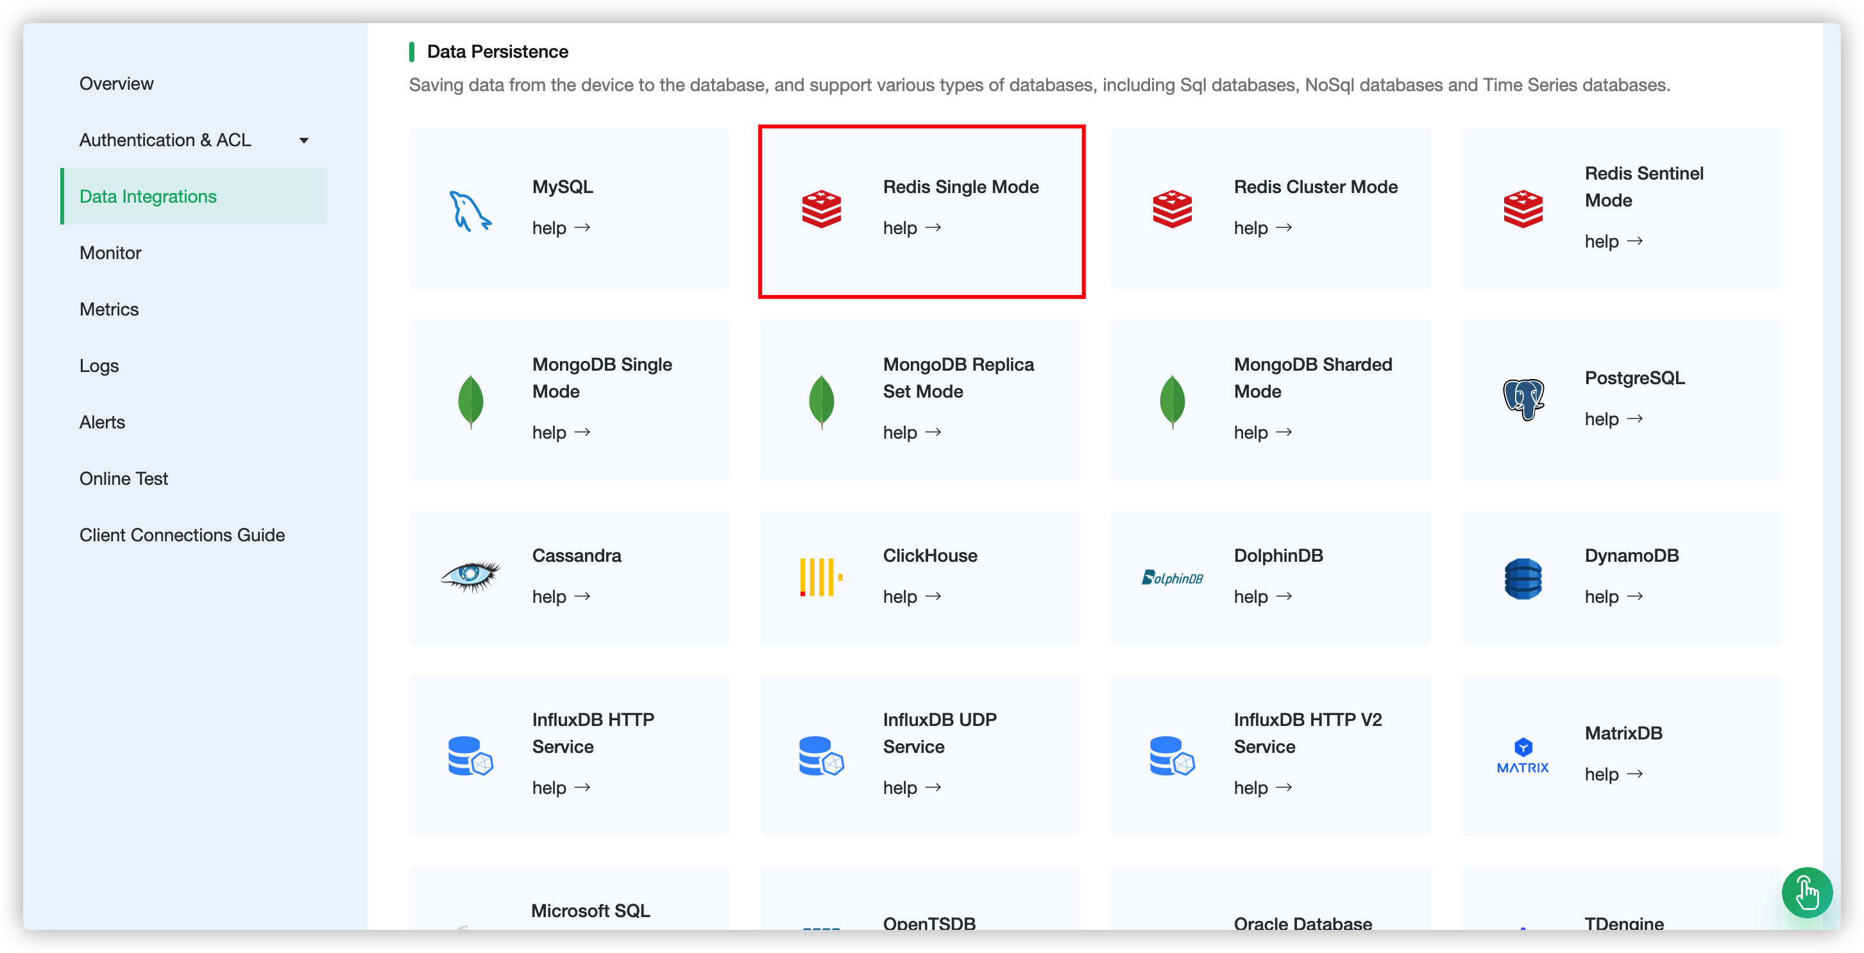The height and width of the screenshot is (953, 1864).
Task: Click the MongoDB Replica Set Mode leaf icon
Action: [821, 401]
